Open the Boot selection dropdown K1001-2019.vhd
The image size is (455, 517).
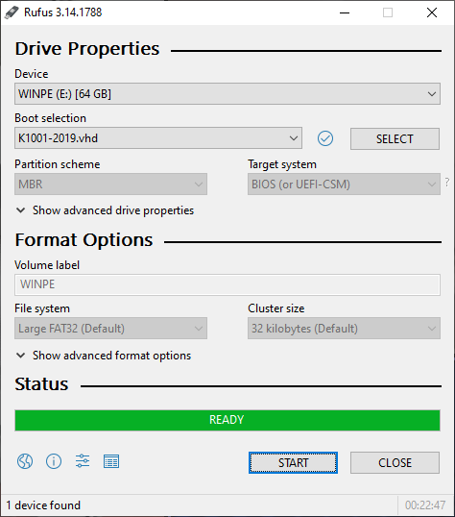coord(158,138)
